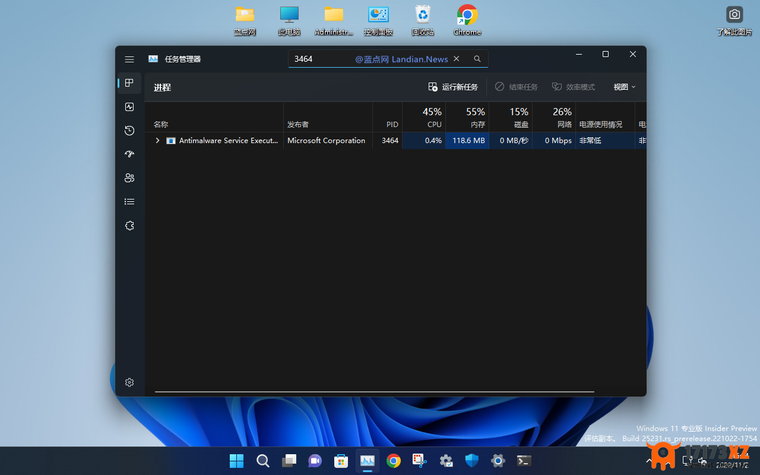Select the Processes page icon in sidebar

coord(129,83)
